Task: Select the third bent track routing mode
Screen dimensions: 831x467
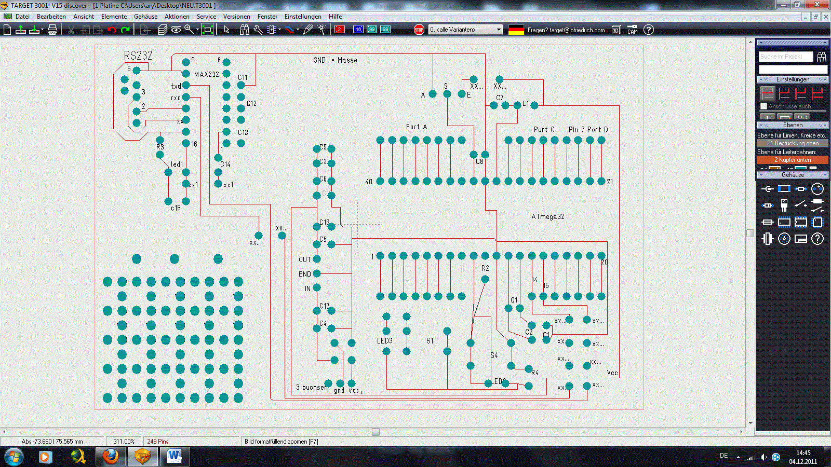Action: pyautogui.click(x=801, y=93)
